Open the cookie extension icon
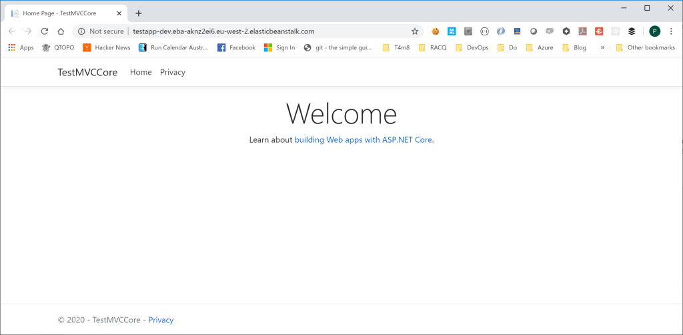Viewport: 683px width, 335px height. [x=435, y=31]
